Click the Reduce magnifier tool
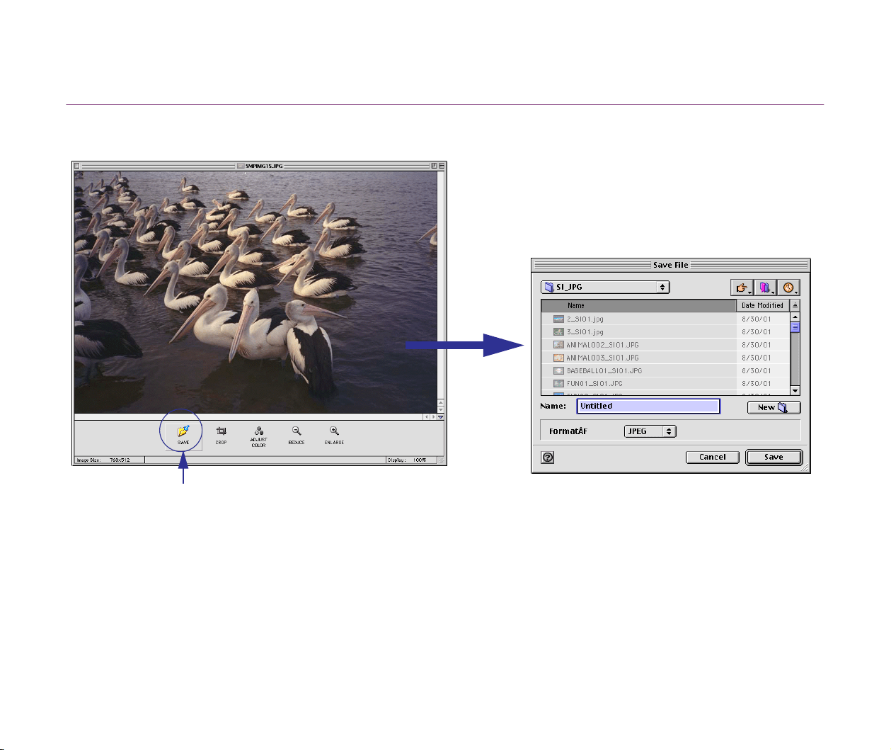891x750 pixels. pyautogui.click(x=296, y=435)
